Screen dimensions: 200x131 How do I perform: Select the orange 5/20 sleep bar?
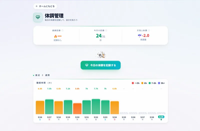point(77,108)
